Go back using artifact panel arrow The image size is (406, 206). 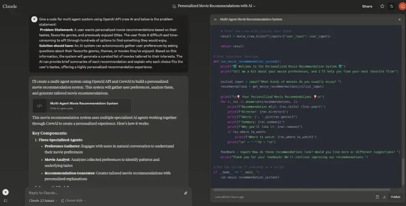coord(216,20)
